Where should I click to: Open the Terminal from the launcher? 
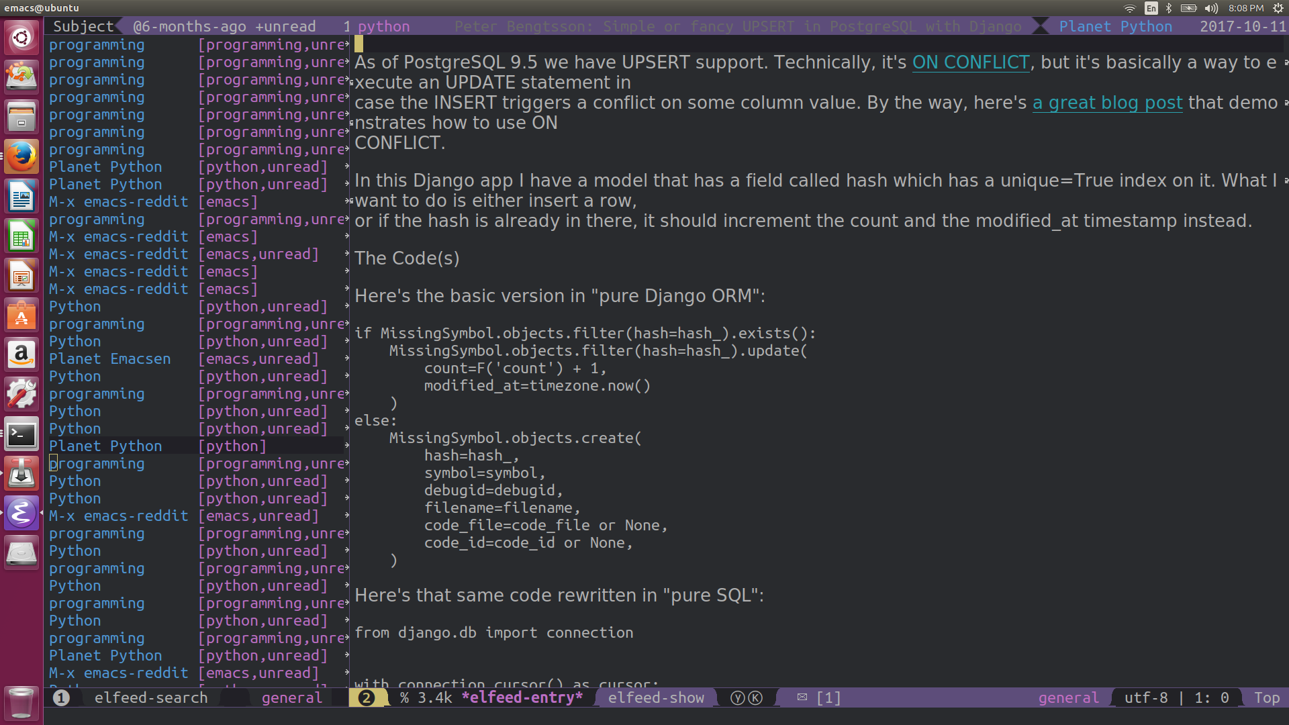21,434
